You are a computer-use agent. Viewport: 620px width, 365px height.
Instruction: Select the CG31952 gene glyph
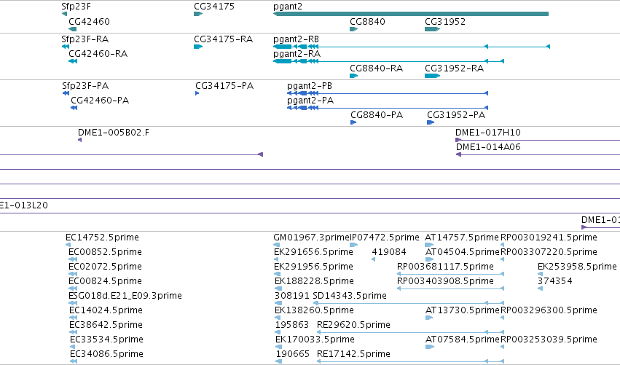tap(433, 29)
